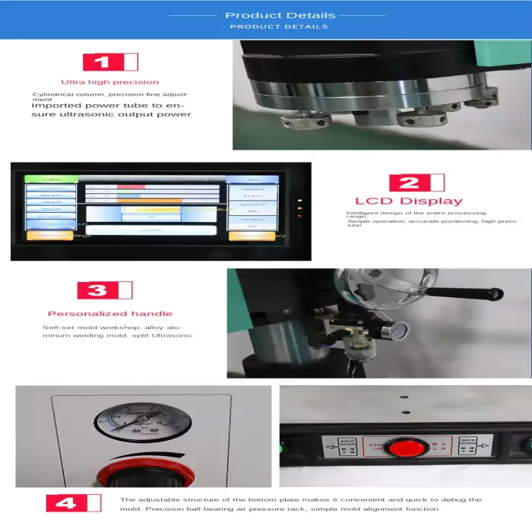Click the Ultra high precision heading
Screen dimensions: 532x532
coord(110,82)
